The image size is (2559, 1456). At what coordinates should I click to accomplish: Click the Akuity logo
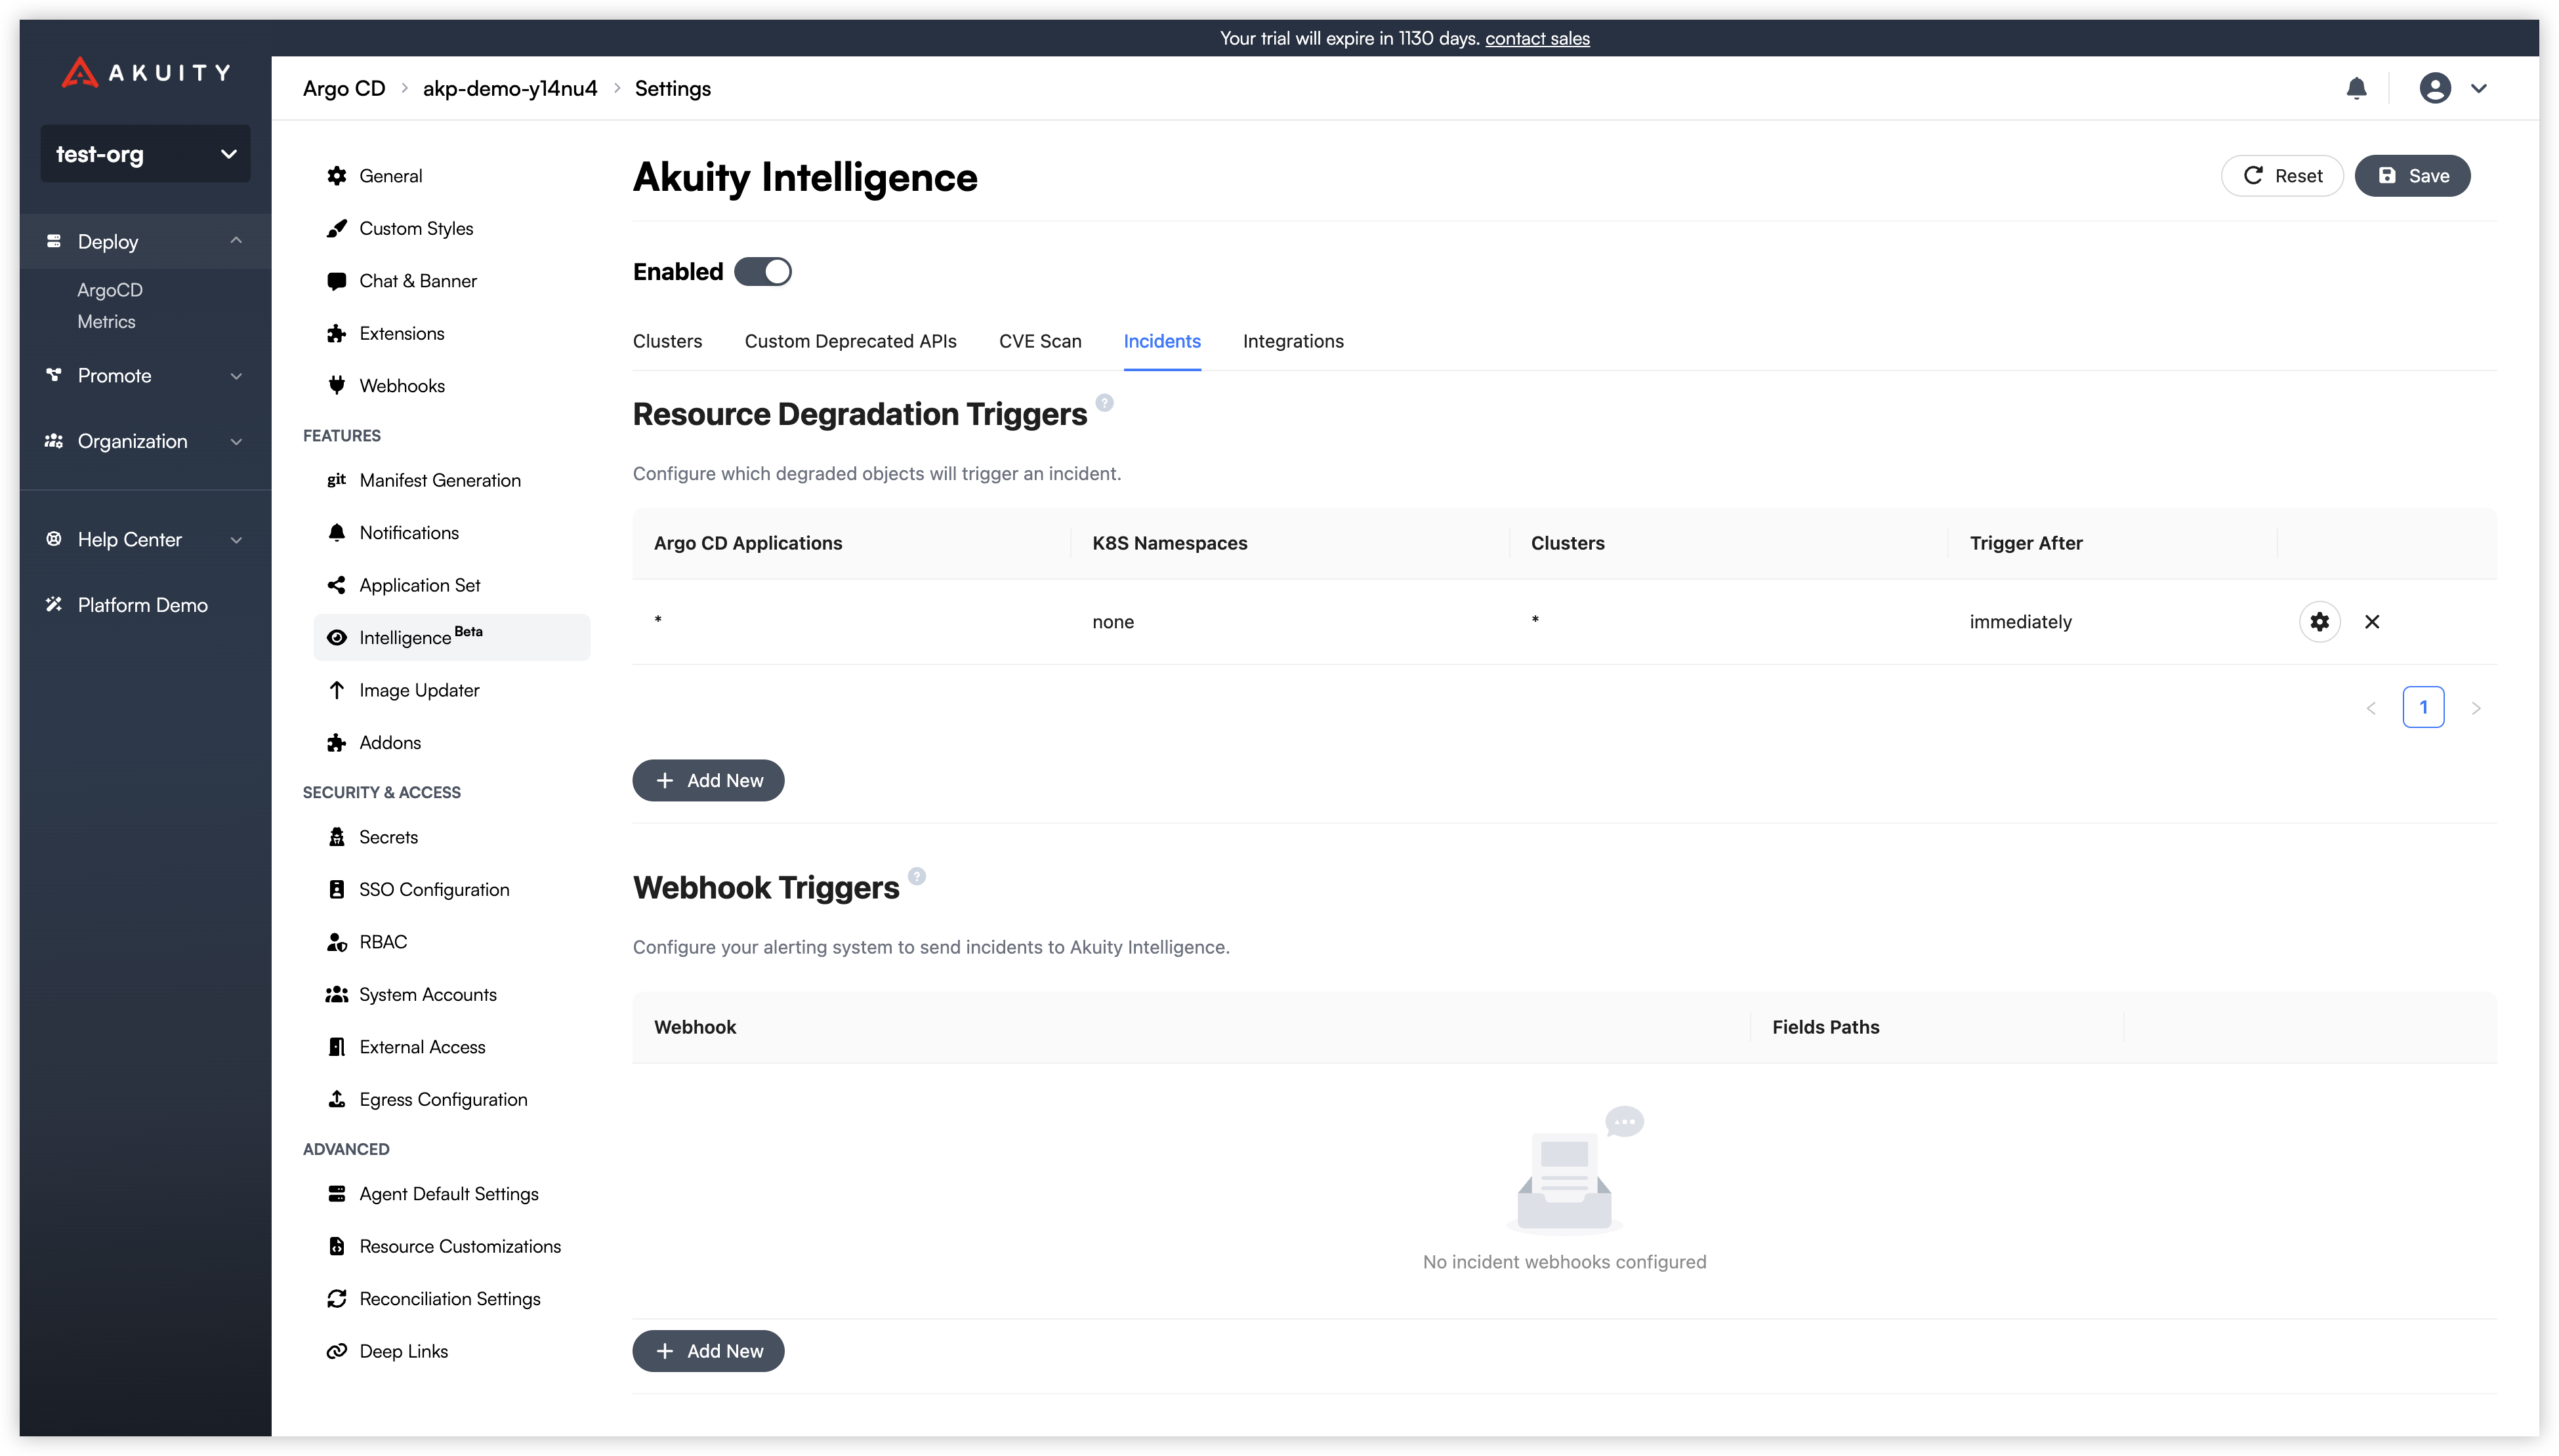tap(146, 72)
